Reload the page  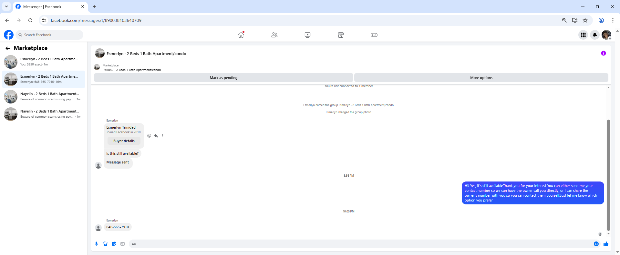(x=30, y=20)
